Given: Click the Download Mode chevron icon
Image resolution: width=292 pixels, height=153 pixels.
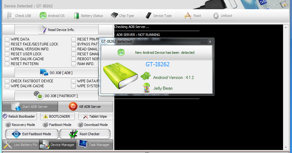Looking at the screenshot, I should tap(80, 124).
